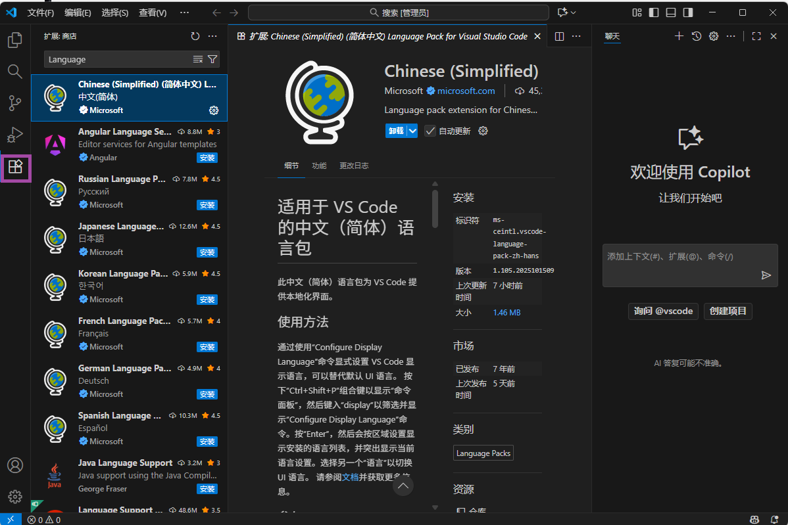Click the title bar command search box
This screenshot has height=525, width=788.
(x=399, y=12)
